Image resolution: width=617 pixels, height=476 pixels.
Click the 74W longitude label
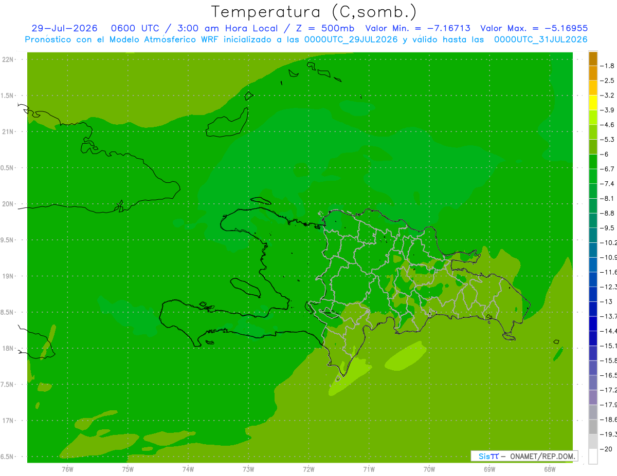click(x=188, y=469)
